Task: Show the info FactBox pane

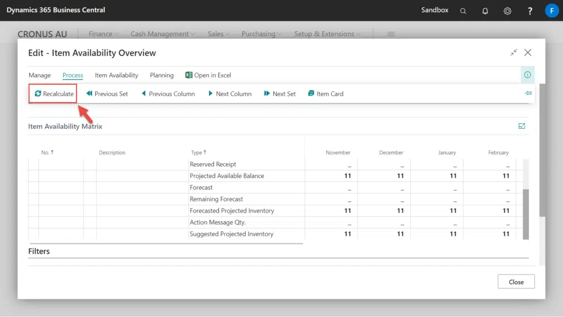Action: point(527,75)
